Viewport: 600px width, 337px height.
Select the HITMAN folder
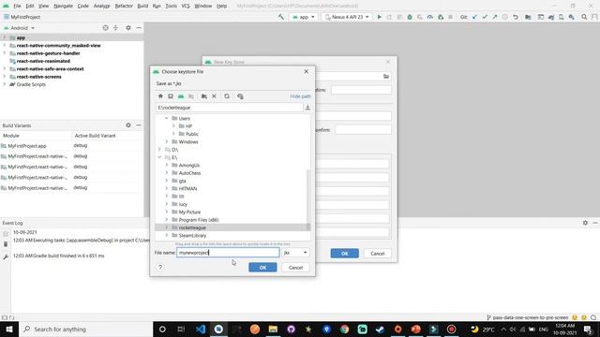(x=187, y=188)
